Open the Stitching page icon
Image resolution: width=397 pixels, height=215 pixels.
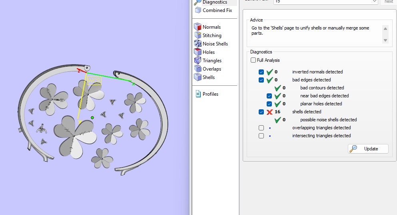198,36
